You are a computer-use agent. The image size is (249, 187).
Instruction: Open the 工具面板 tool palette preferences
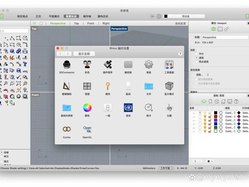coord(169,65)
